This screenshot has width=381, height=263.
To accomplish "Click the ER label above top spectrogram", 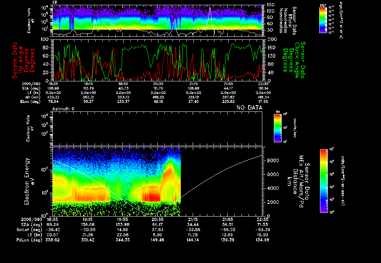I will [55, 3].
